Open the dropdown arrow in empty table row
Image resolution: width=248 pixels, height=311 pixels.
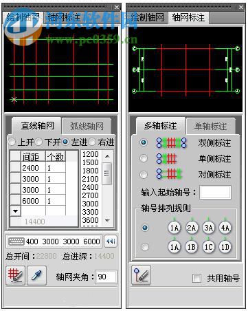click(16, 211)
